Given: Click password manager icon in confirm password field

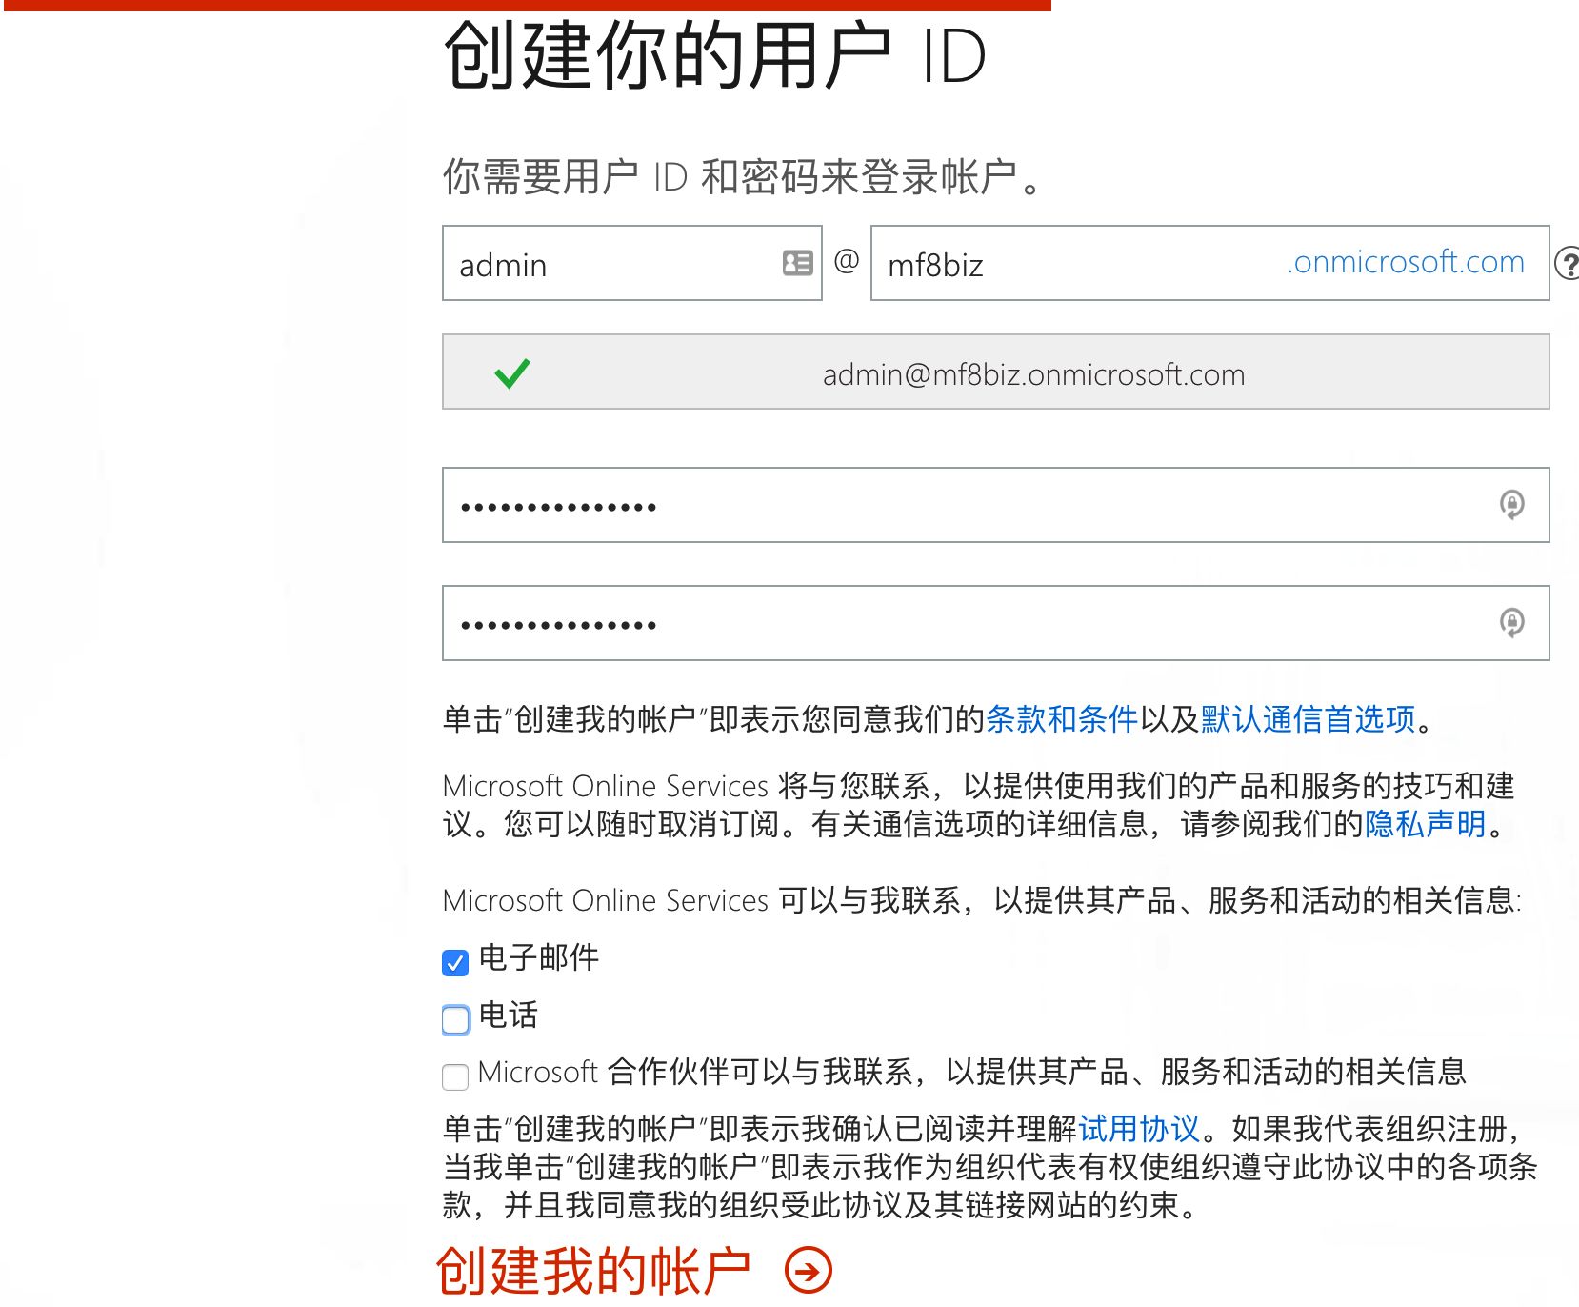Looking at the screenshot, I should point(1511,623).
